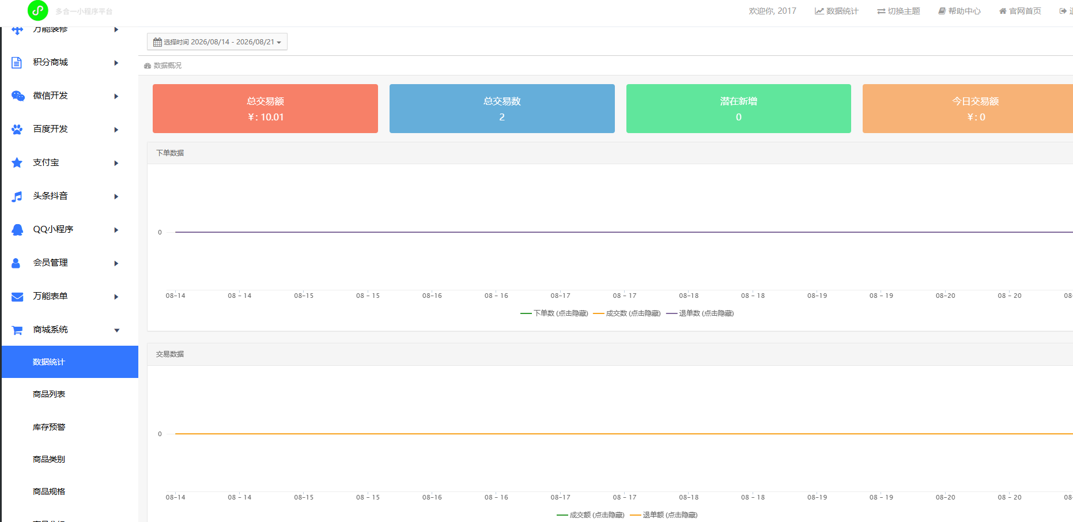Click the 万能表单 envelope icon
The height and width of the screenshot is (522, 1073).
tap(17, 297)
